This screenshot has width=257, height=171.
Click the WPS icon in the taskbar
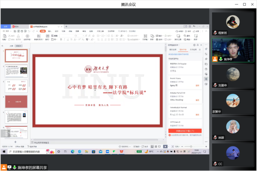point(121,152)
